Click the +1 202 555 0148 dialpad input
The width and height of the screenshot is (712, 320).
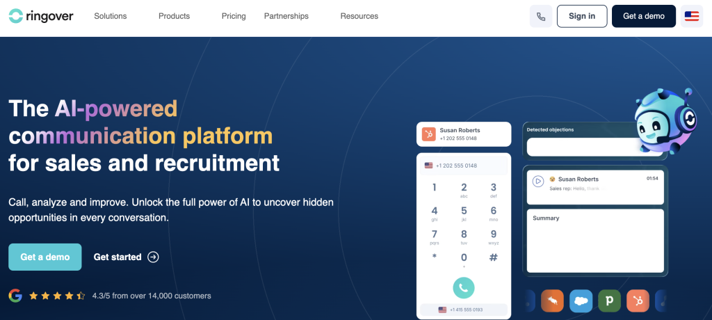click(464, 166)
